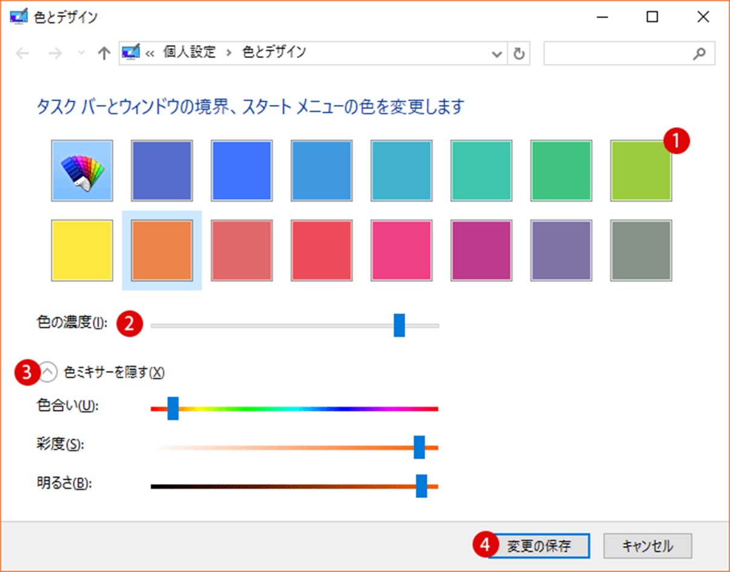This screenshot has width=730, height=572.
Task: Go forward with the right arrow
Action: pos(56,54)
